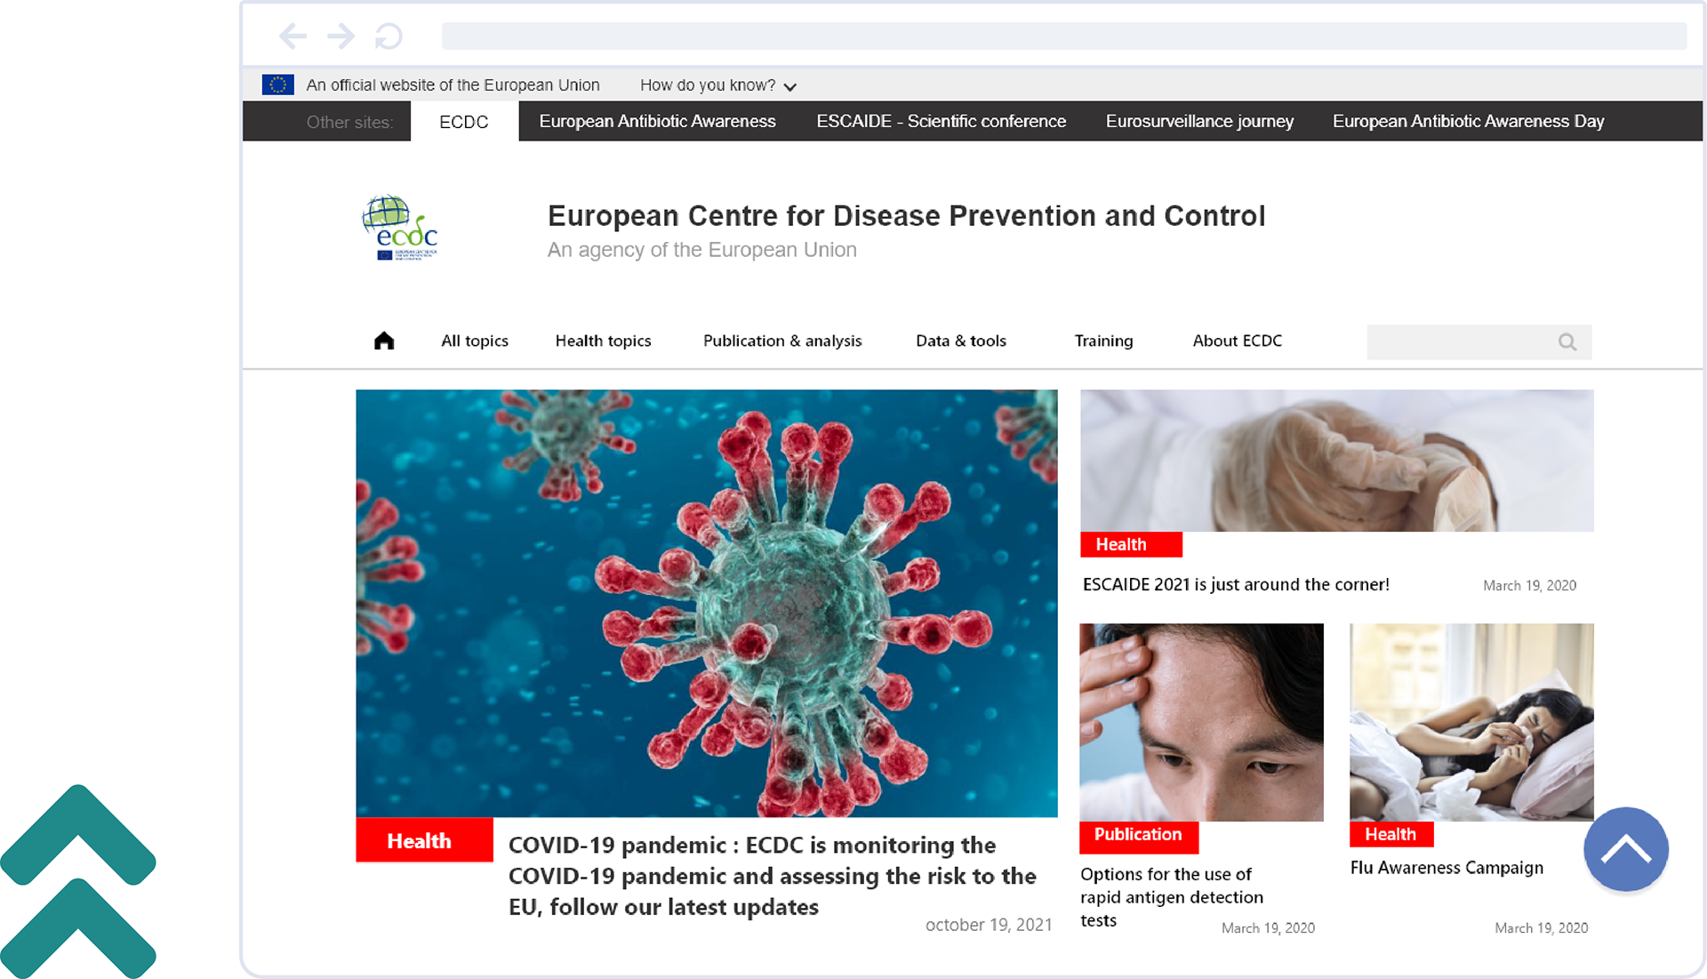Screen dimensions: 1707x979
Task: Reload the page with the refresh icon
Action: tap(389, 36)
